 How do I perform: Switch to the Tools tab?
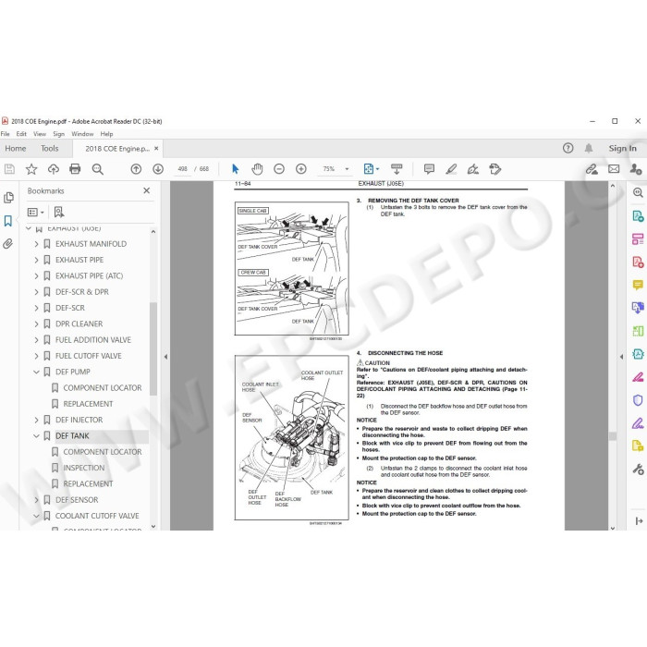click(x=50, y=148)
